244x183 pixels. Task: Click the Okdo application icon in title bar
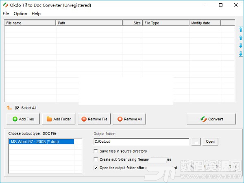[6, 5]
